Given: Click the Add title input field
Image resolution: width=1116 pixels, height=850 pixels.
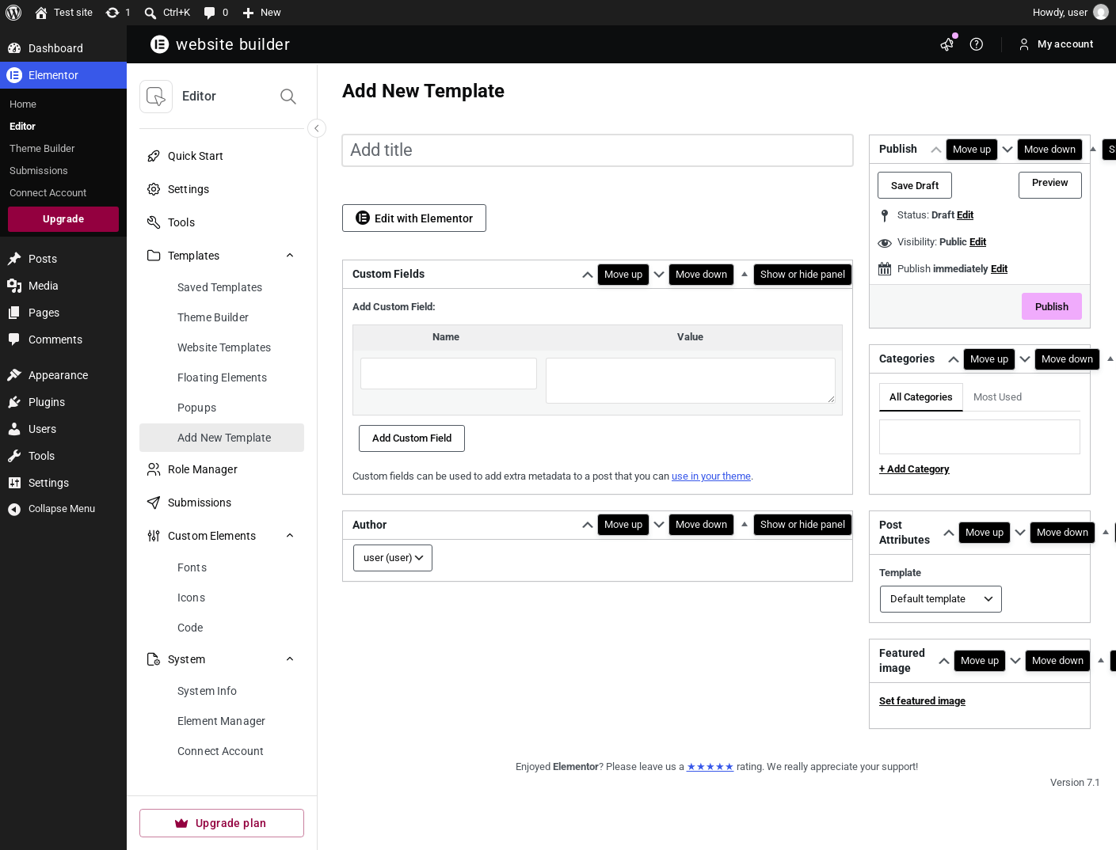Looking at the screenshot, I should coord(597,150).
